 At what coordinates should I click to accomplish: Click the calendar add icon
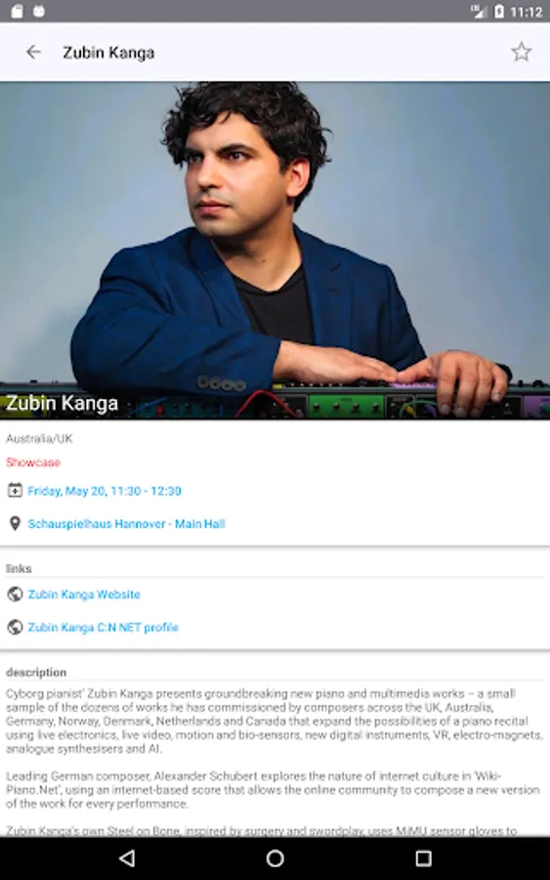tap(15, 491)
